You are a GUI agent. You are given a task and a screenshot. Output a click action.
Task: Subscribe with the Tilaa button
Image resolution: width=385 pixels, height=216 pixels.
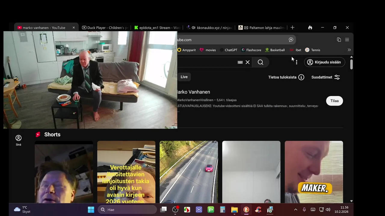coord(334,101)
